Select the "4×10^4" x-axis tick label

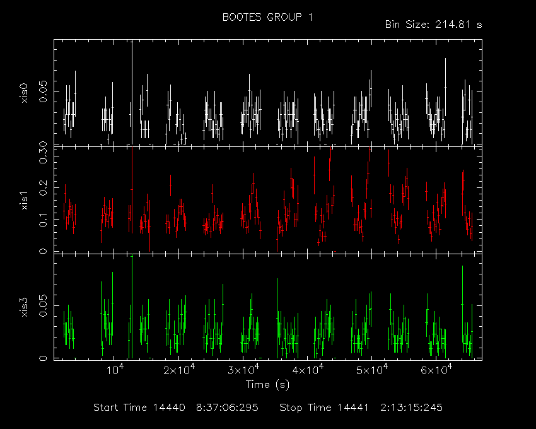coord(308,370)
